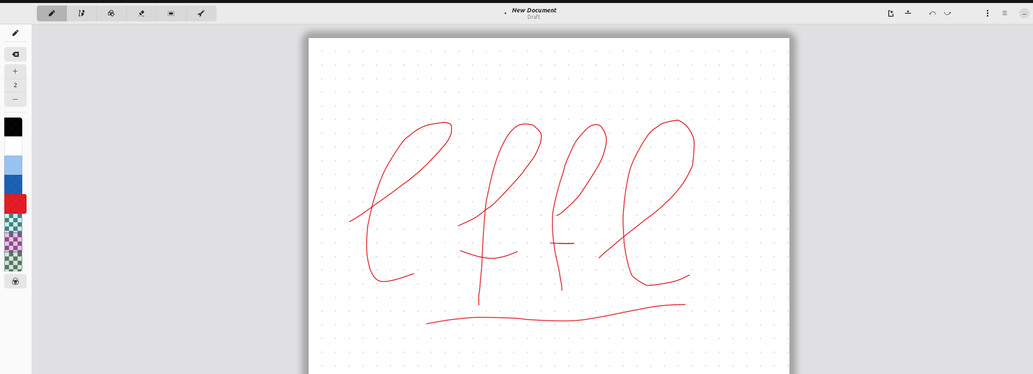Choose the light blue color swatch
The width and height of the screenshot is (1033, 374).
[x=13, y=165]
